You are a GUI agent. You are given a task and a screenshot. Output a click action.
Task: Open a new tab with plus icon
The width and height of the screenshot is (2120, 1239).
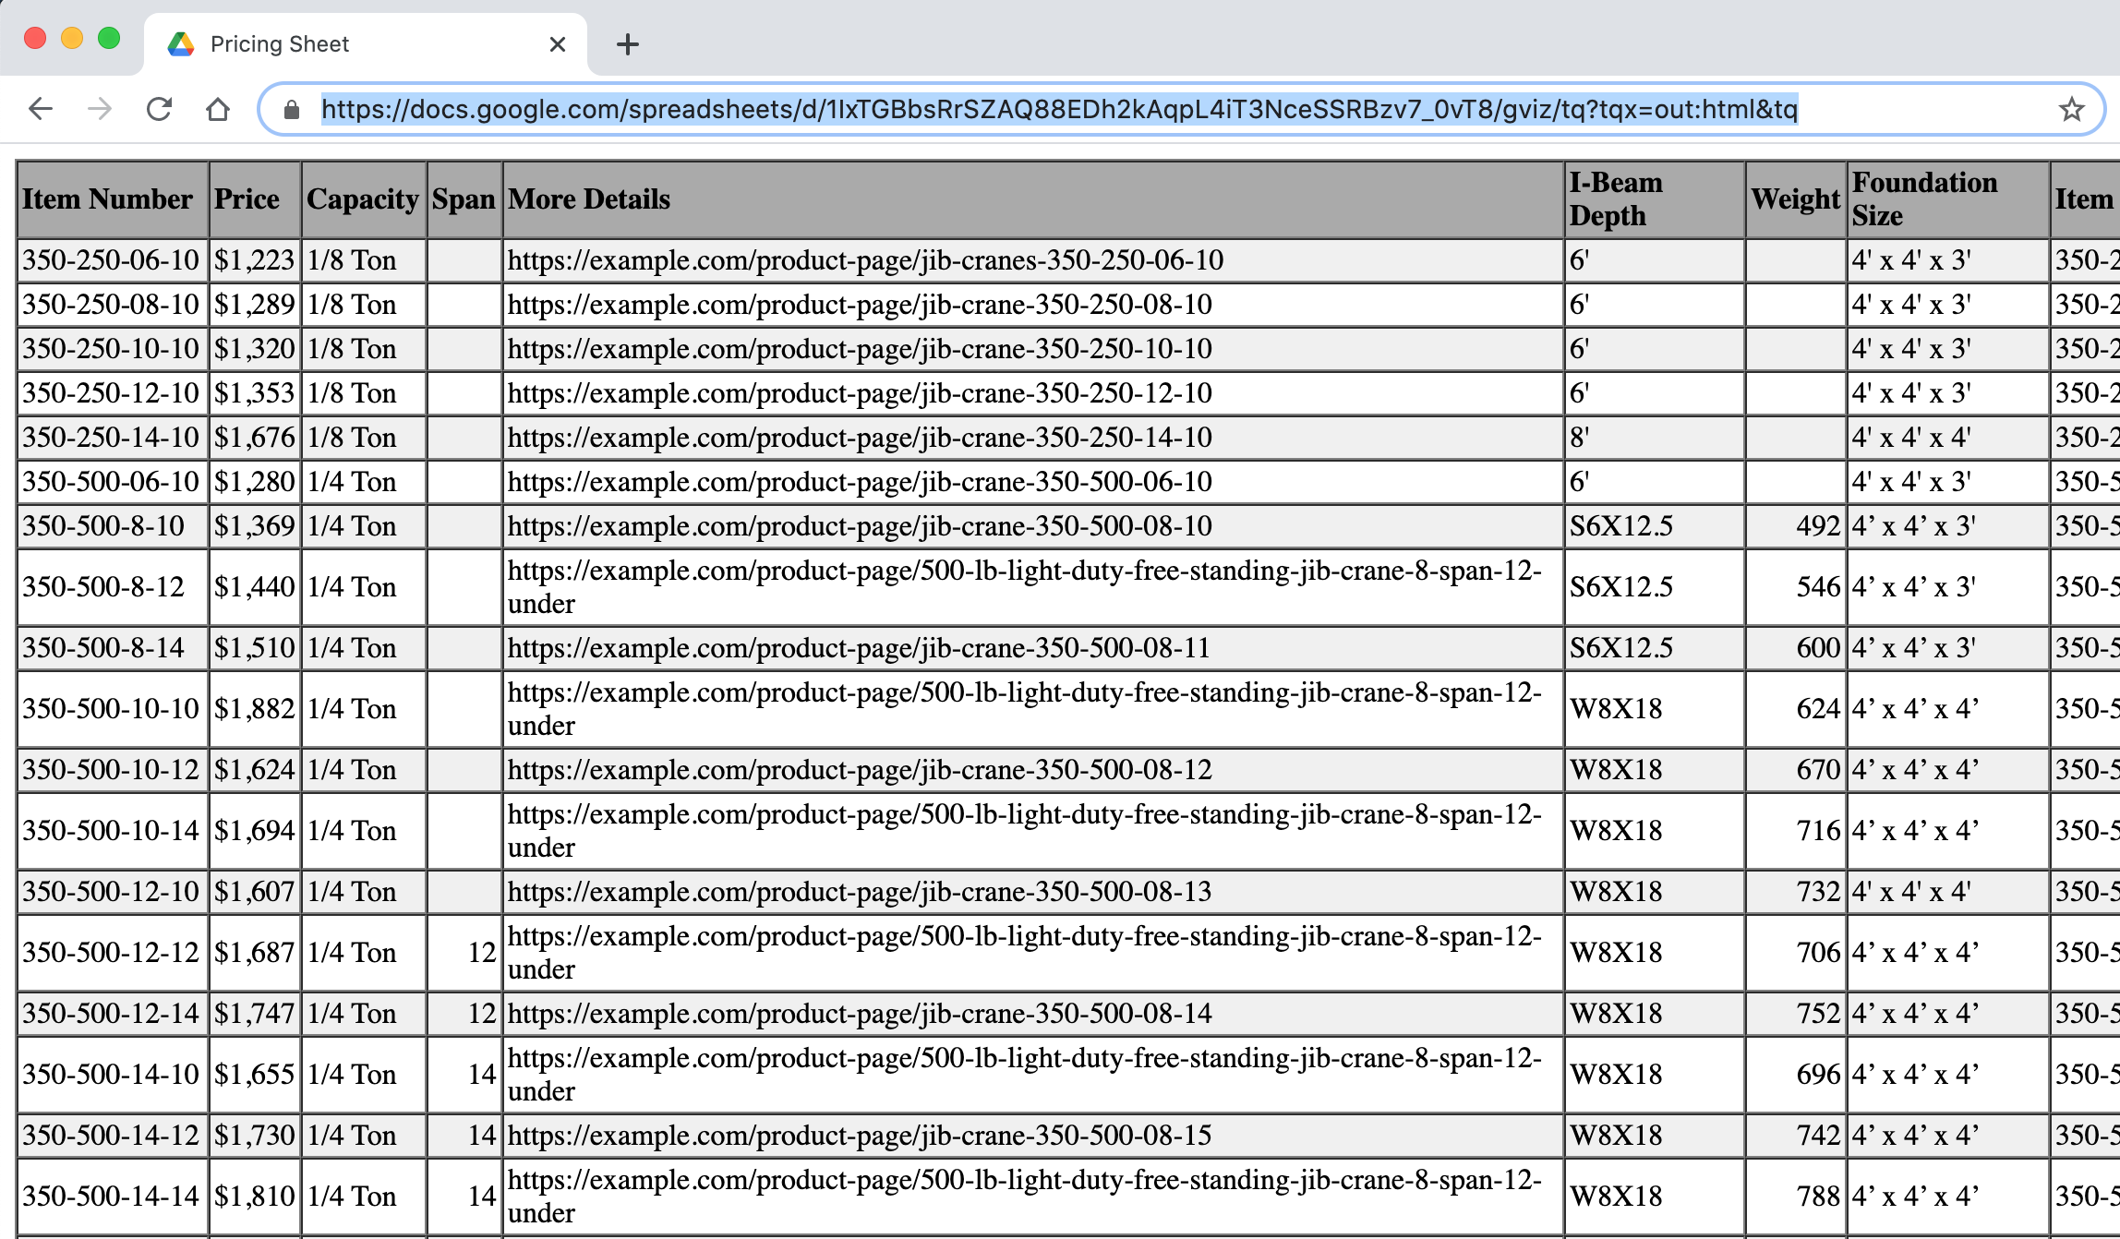(x=628, y=44)
